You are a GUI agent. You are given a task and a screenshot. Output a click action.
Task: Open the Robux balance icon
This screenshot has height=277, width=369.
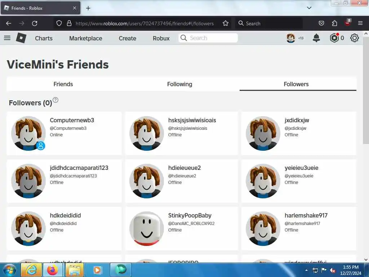pos(334,38)
